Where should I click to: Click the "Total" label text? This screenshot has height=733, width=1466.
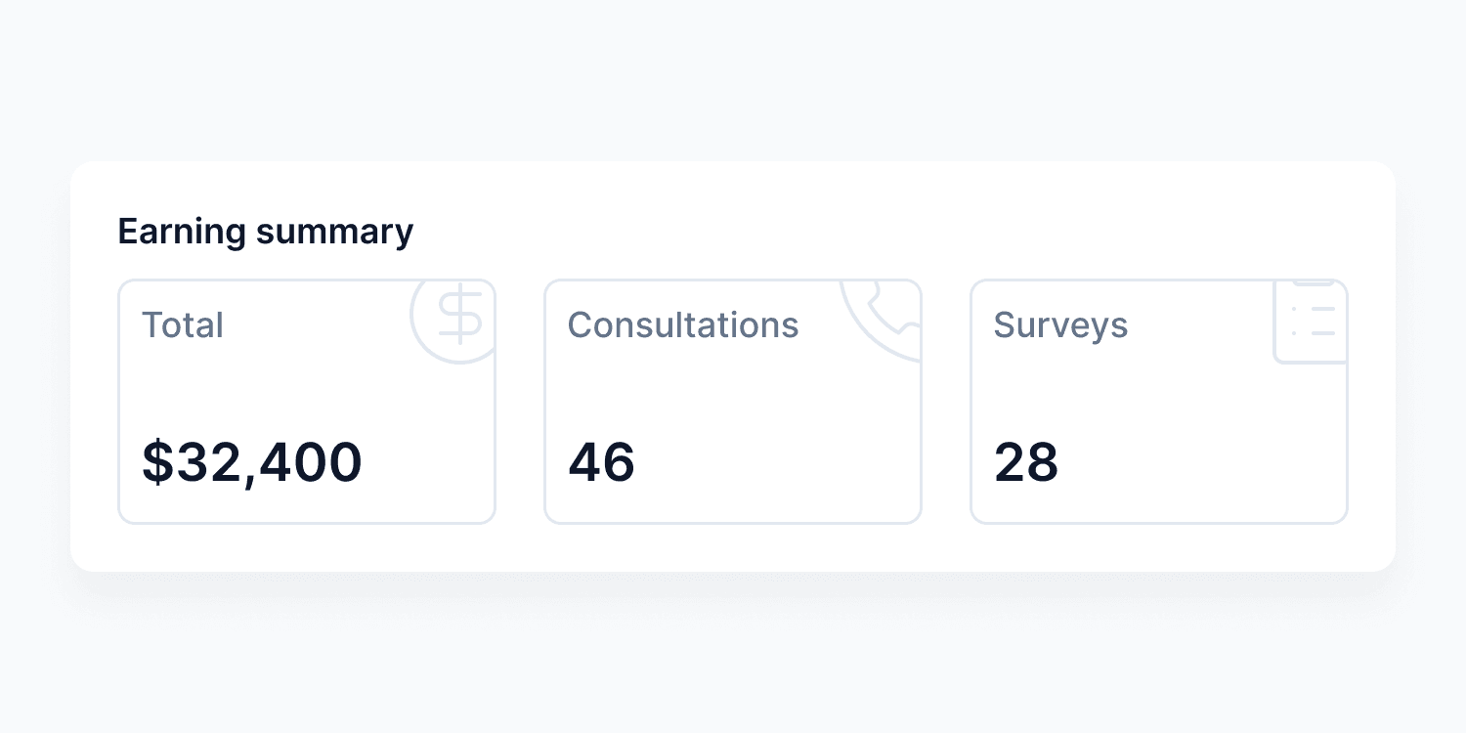(183, 325)
